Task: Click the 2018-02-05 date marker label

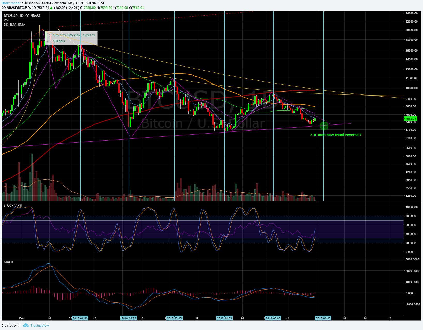Action: coord(129,318)
